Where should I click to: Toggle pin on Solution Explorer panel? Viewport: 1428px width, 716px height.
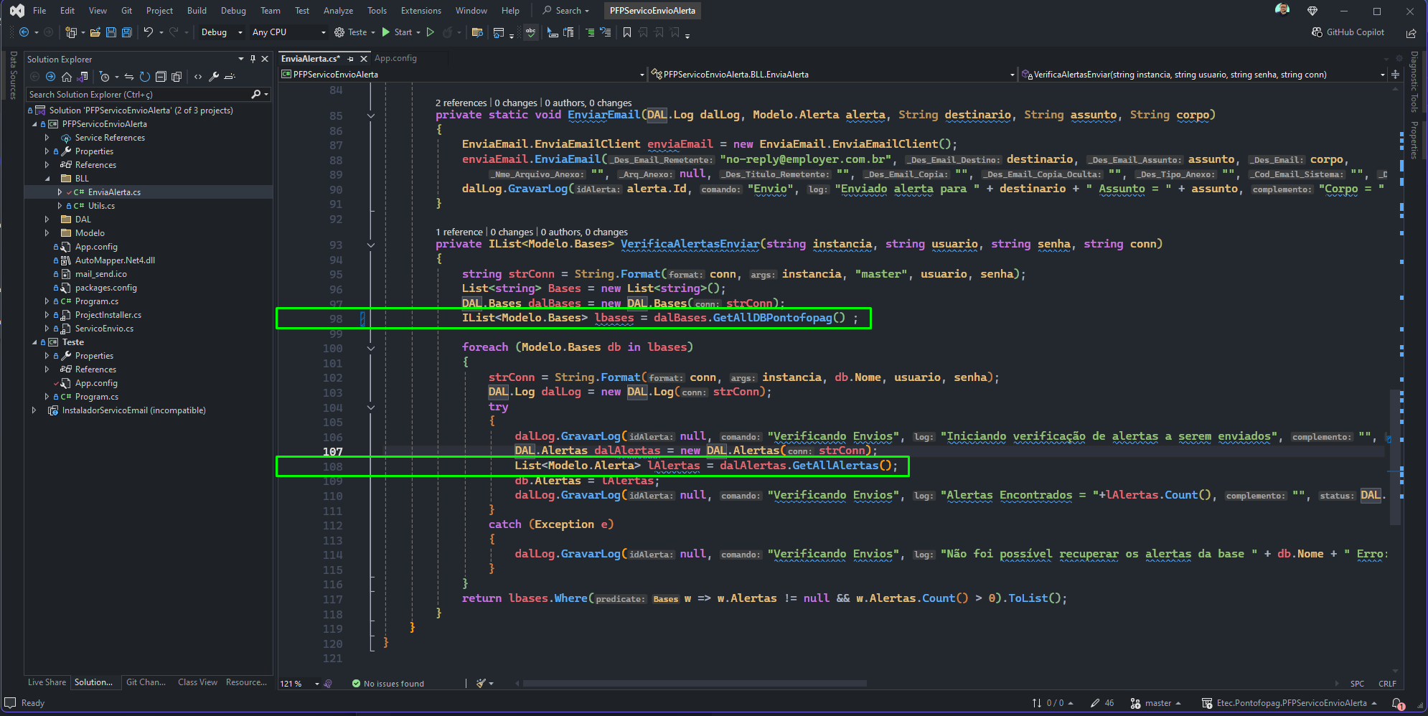tap(253, 59)
